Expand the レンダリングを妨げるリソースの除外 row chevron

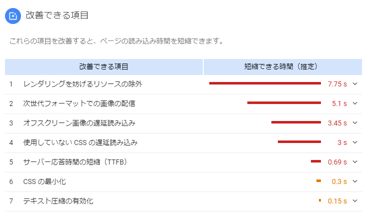(355, 84)
